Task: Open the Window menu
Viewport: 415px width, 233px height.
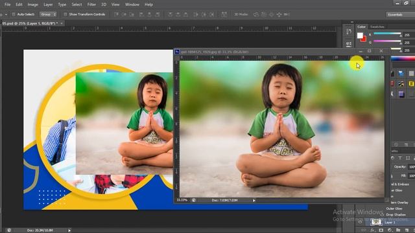Action: point(132,5)
